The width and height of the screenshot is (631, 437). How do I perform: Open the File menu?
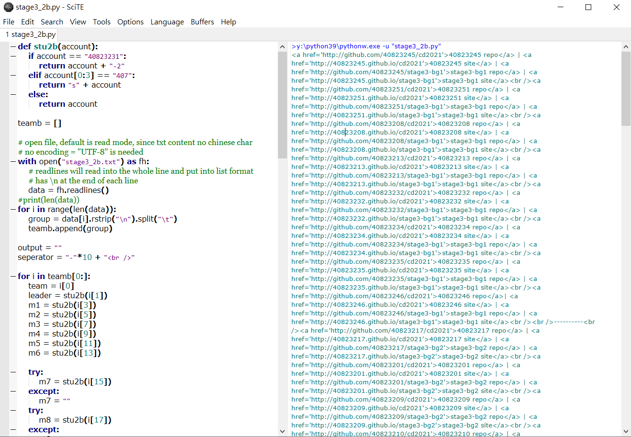click(x=9, y=22)
